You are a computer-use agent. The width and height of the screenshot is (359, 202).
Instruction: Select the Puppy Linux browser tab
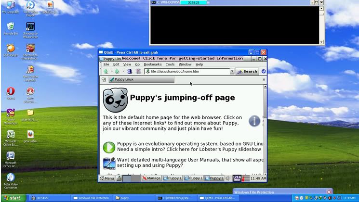point(141,79)
